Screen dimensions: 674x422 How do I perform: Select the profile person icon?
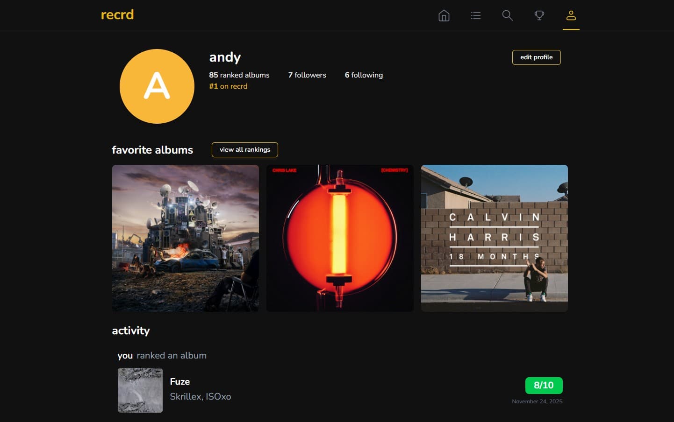point(571,15)
